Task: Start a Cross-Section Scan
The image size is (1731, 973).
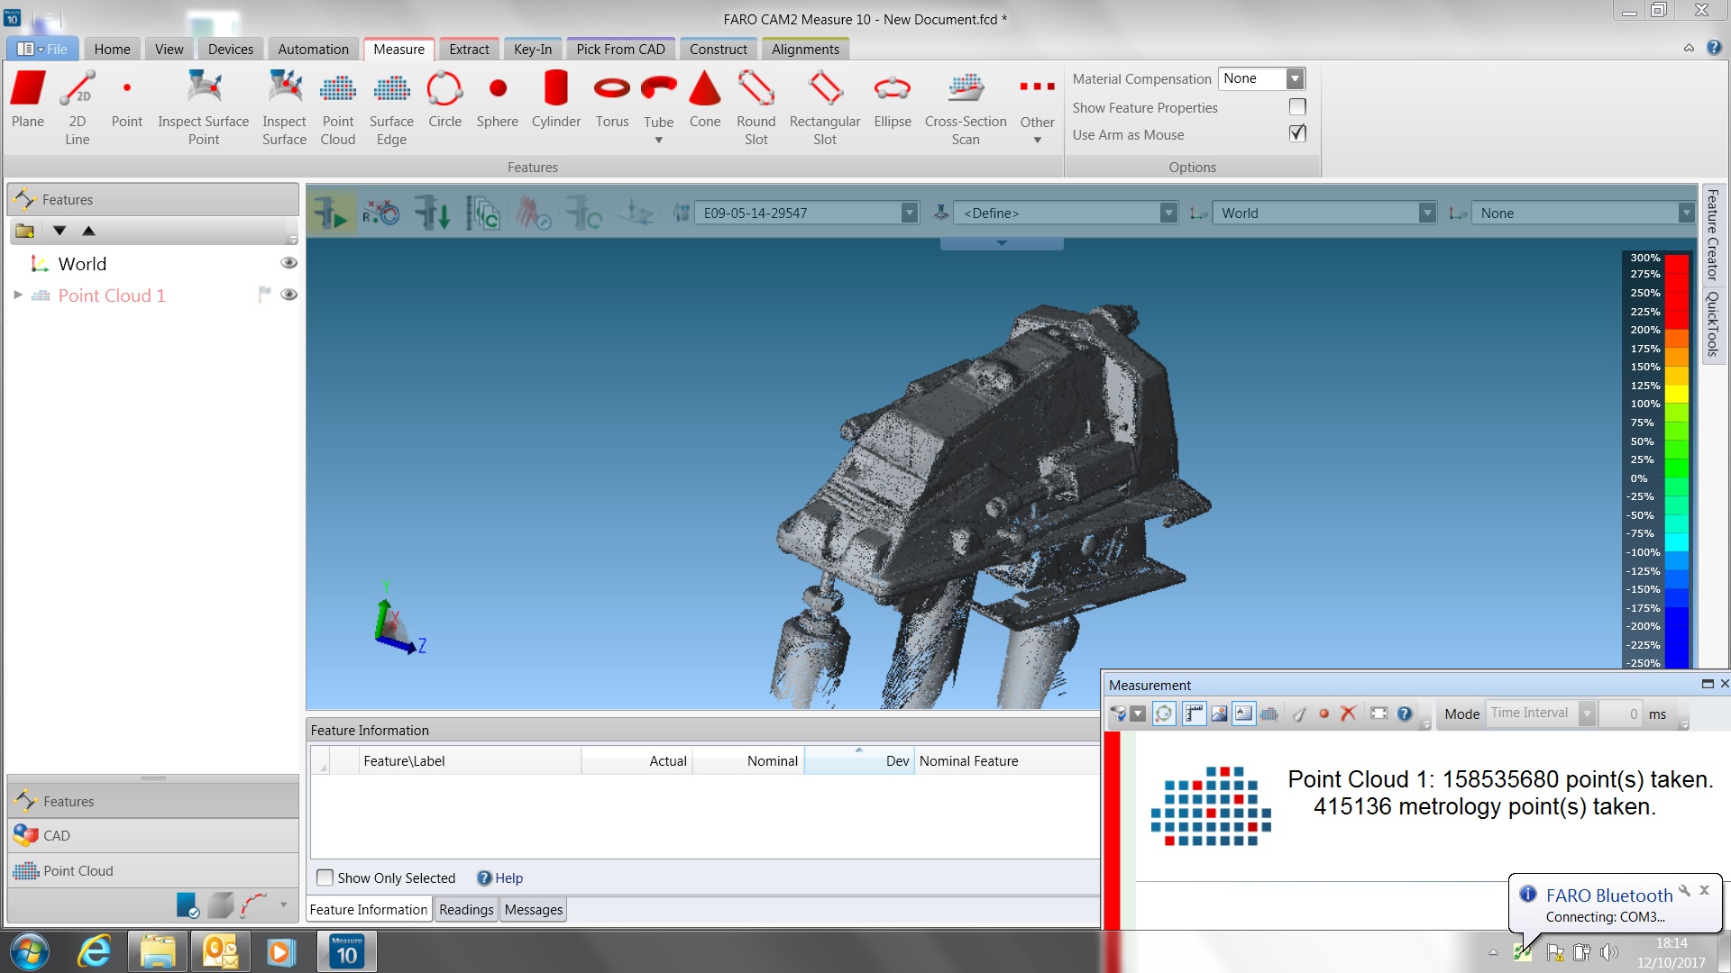Action: coord(966,107)
